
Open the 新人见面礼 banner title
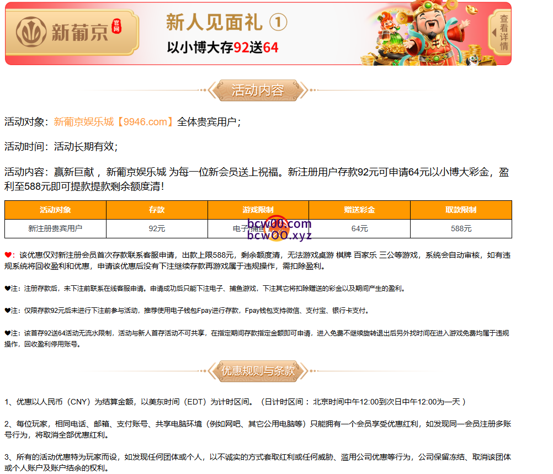226,23
